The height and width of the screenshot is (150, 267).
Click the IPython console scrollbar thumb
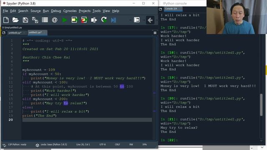tap(262, 105)
